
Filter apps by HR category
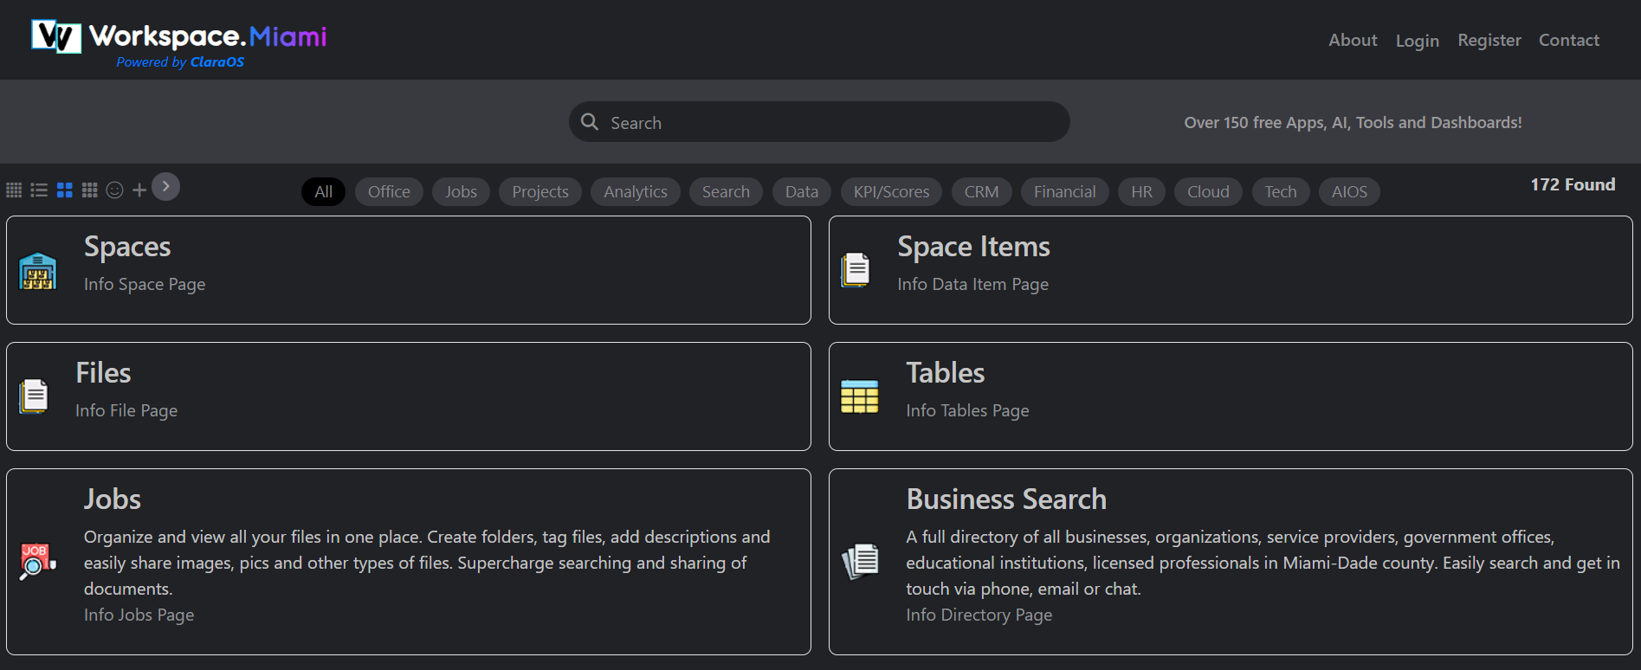[1141, 192]
